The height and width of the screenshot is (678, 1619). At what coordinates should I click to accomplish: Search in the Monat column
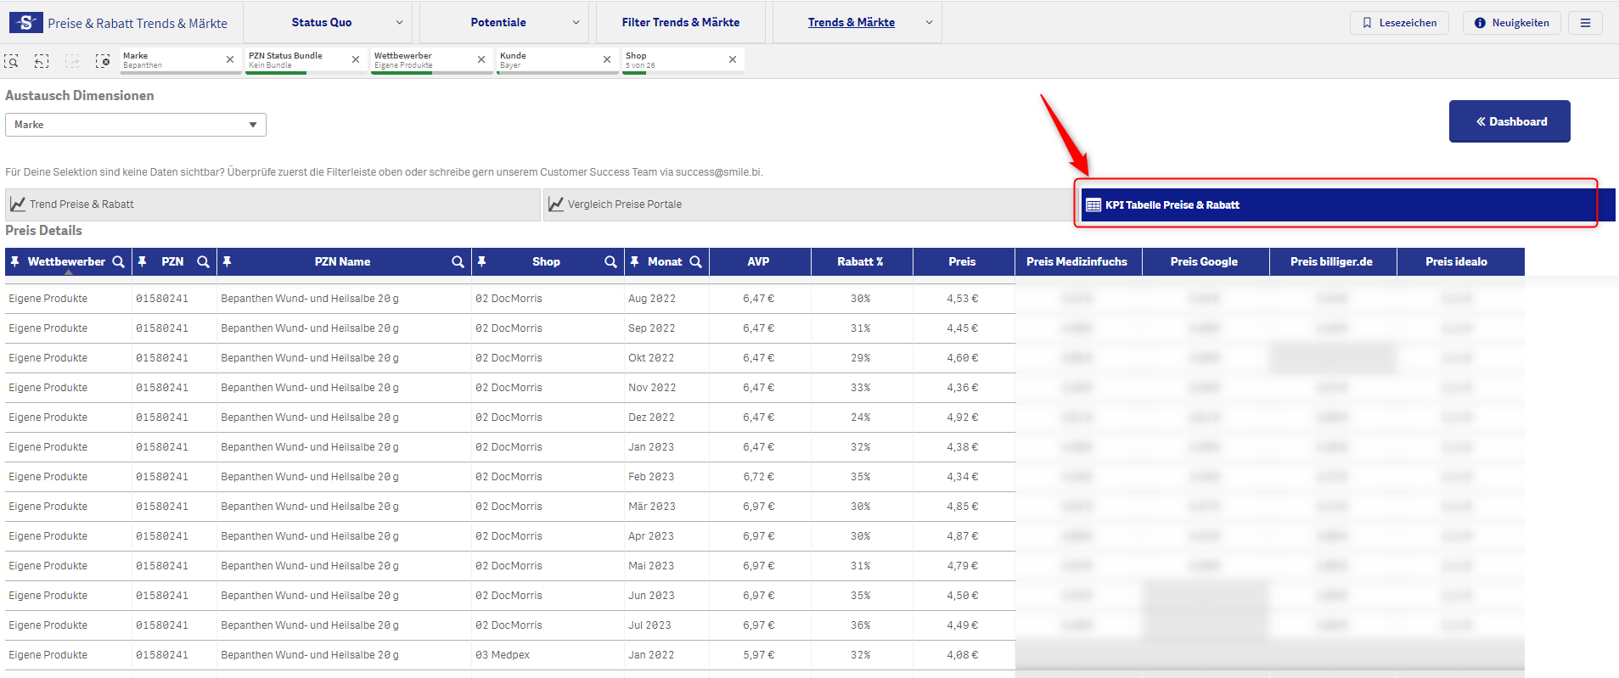(696, 262)
